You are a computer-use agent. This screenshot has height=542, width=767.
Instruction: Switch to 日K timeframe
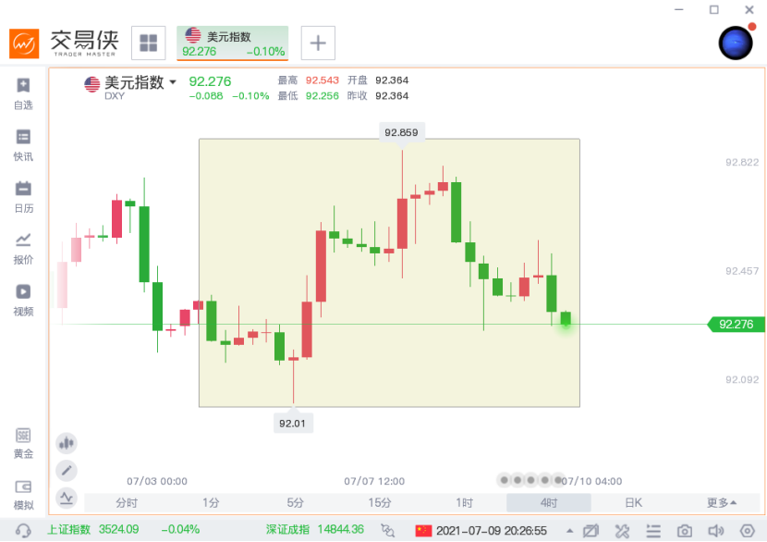[x=633, y=503]
